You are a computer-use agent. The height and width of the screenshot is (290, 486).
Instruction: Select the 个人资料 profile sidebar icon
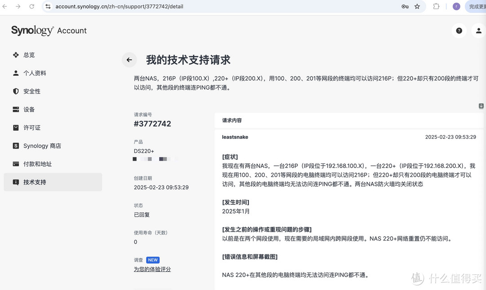click(15, 73)
